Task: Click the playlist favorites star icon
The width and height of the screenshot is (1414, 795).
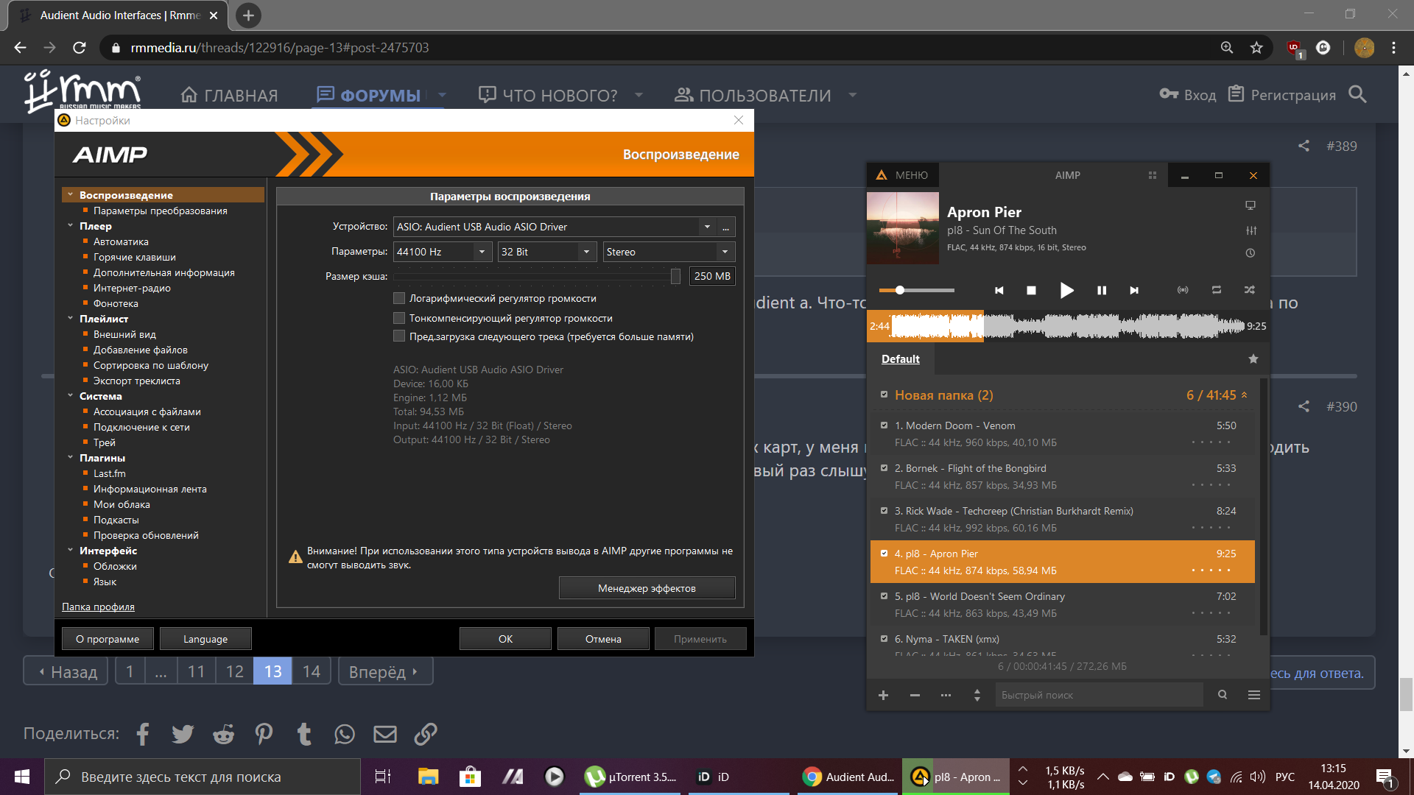Action: click(1253, 359)
